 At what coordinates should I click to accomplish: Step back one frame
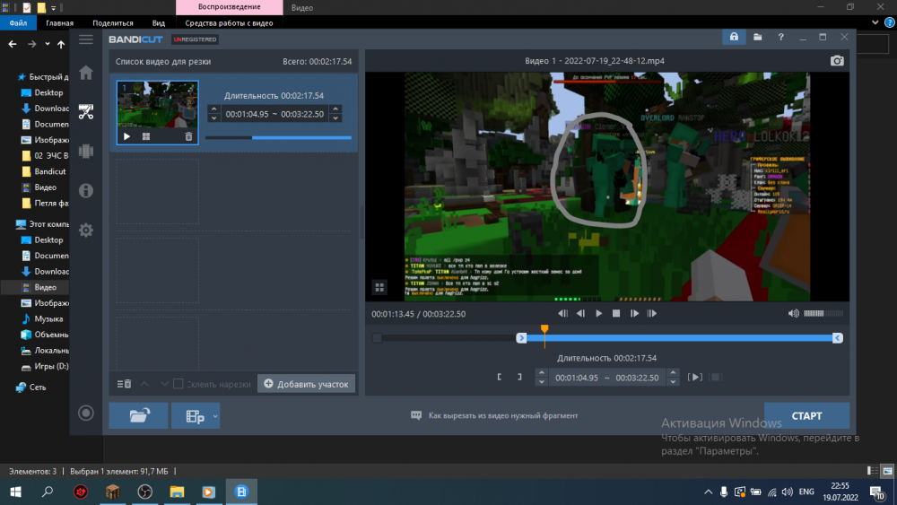click(x=580, y=313)
